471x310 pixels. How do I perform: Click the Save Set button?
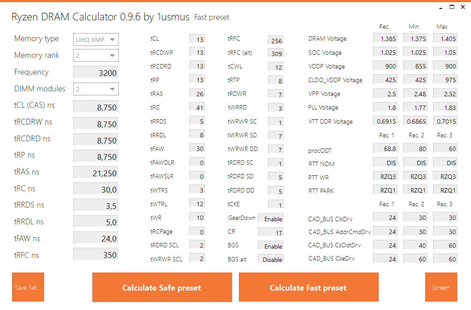click(28, 287)
